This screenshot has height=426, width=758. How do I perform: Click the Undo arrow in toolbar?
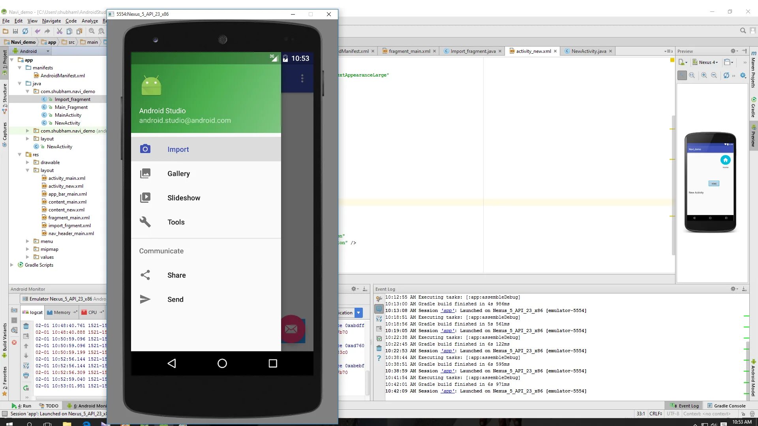point(38,31)
